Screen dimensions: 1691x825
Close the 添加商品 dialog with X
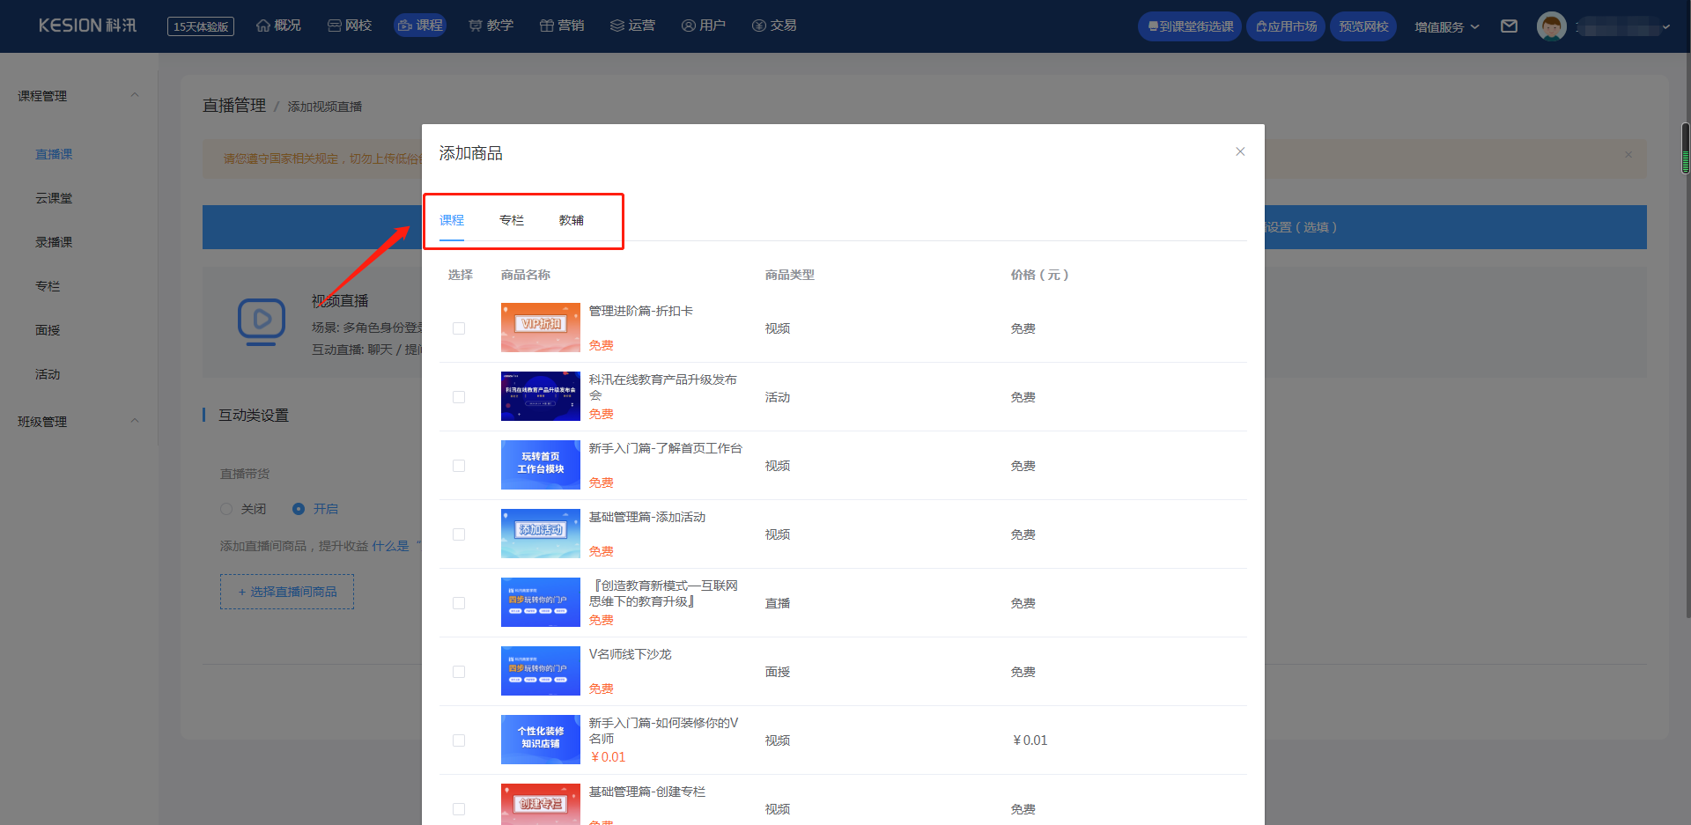coord(1240,151)
